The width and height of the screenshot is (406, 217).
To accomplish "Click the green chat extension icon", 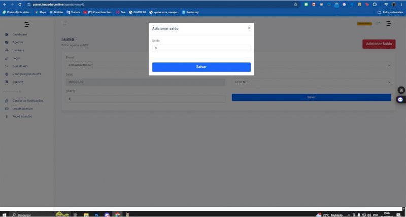I will [x=306, y=5].
